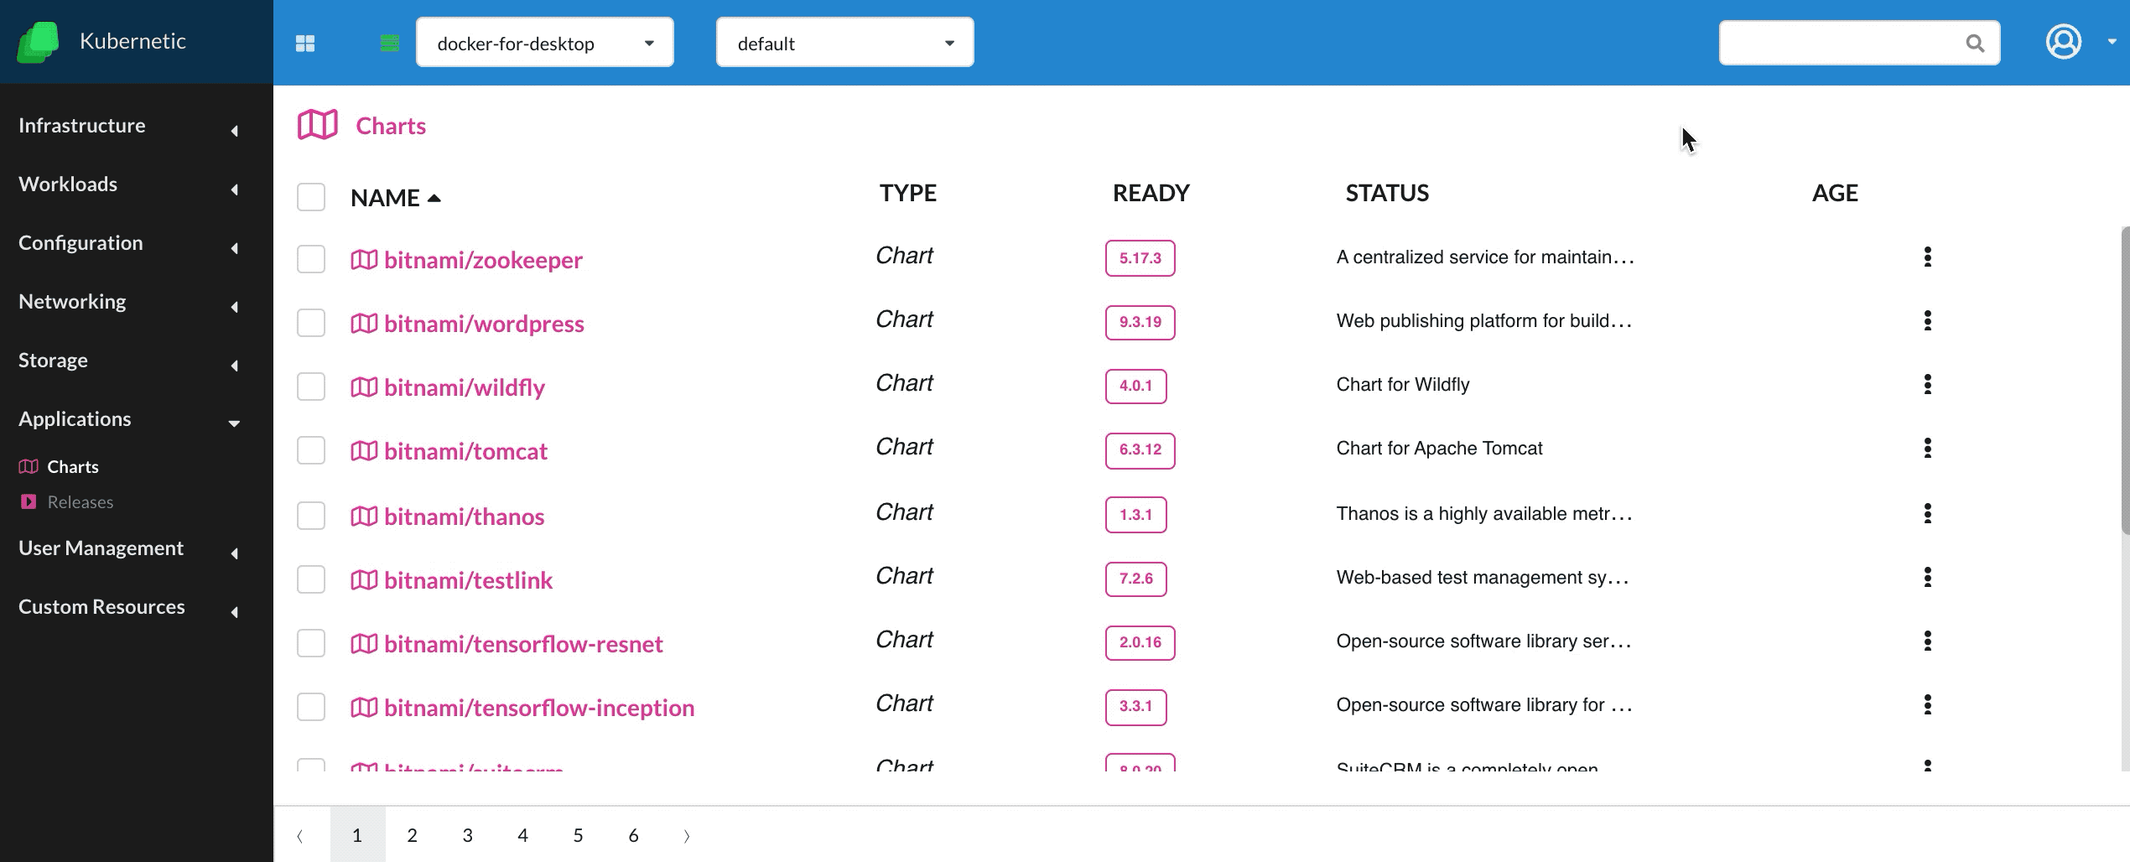This screenshot has height=862, width=2130.
Task: Open the kebab menu for bitnami/testlink
Action: point(1928,577)
